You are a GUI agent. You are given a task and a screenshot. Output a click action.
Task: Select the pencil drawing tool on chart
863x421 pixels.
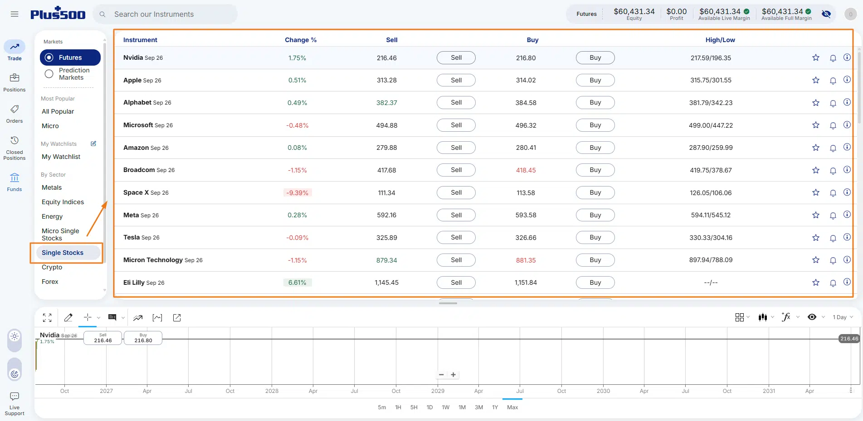68,317
